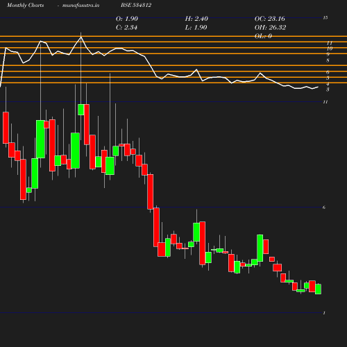Click the OH: 26.32 value
The height and width of the screenshot is (347, 347).
(x=270, y=27)
